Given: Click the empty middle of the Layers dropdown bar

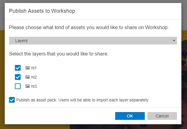Looking at the screenshot, I should 97,41.
